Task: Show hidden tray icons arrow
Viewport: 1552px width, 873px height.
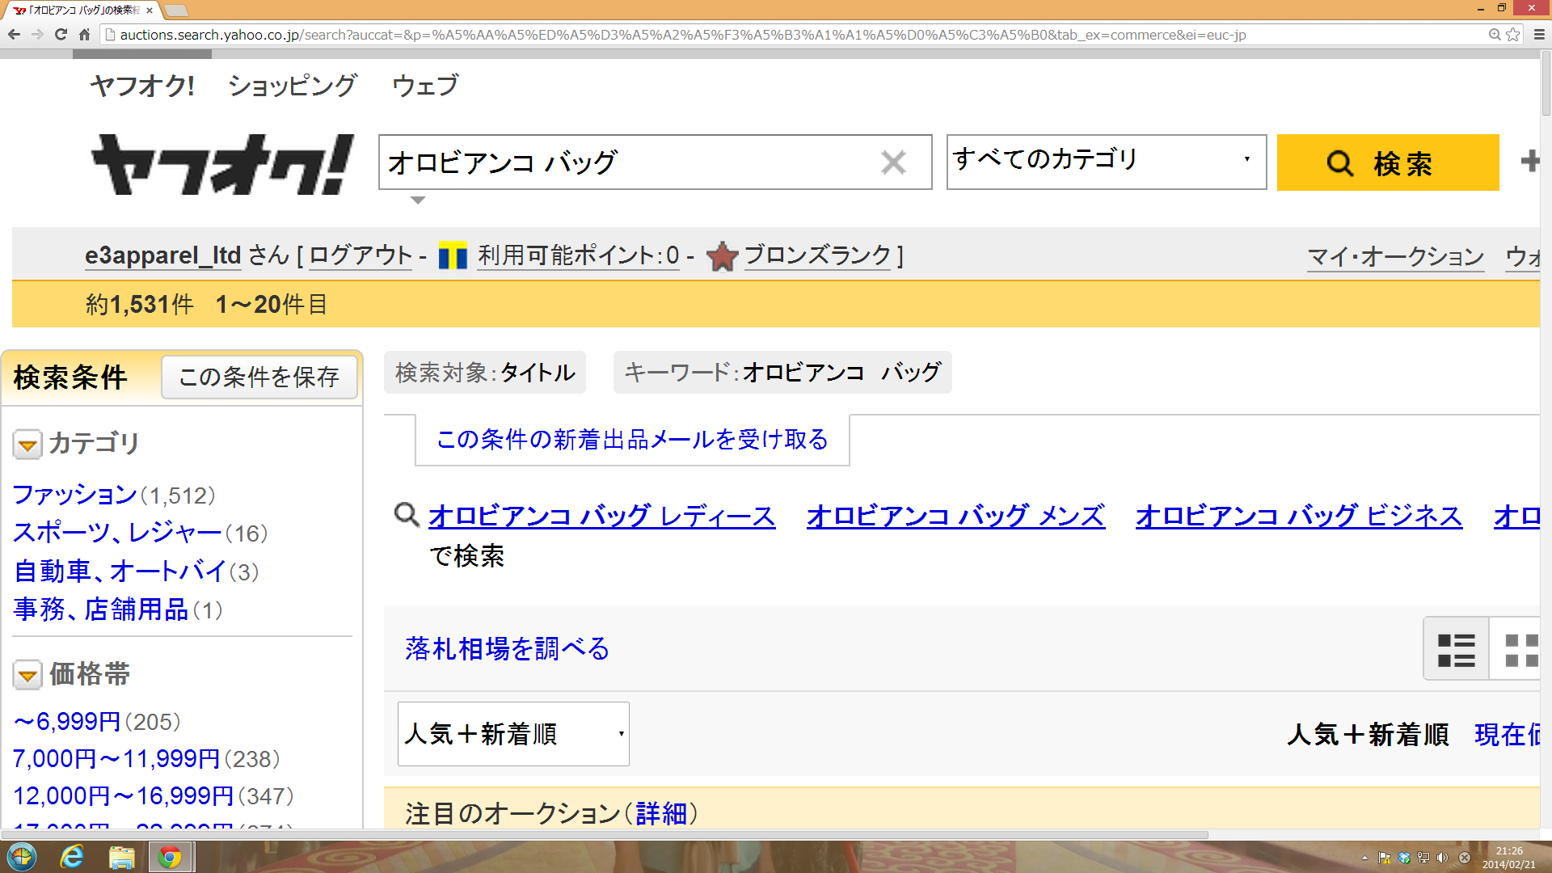Action: pos(1364,858)
